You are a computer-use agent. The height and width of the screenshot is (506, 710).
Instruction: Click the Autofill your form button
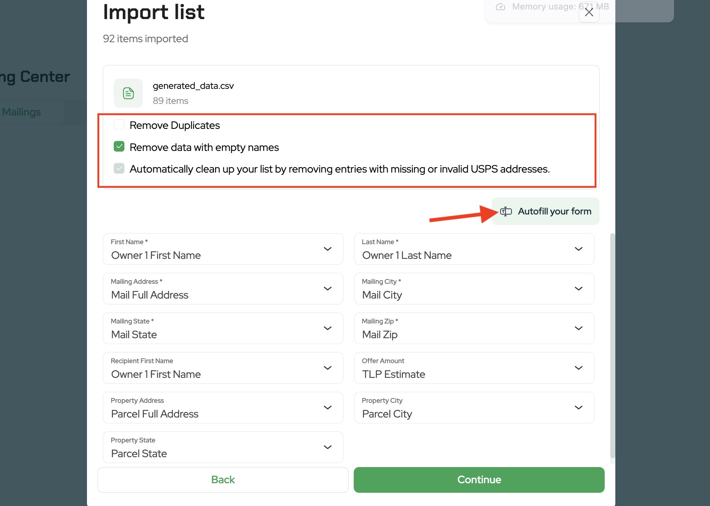545,212
